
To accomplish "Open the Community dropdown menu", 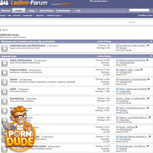I will coord(28,16).
